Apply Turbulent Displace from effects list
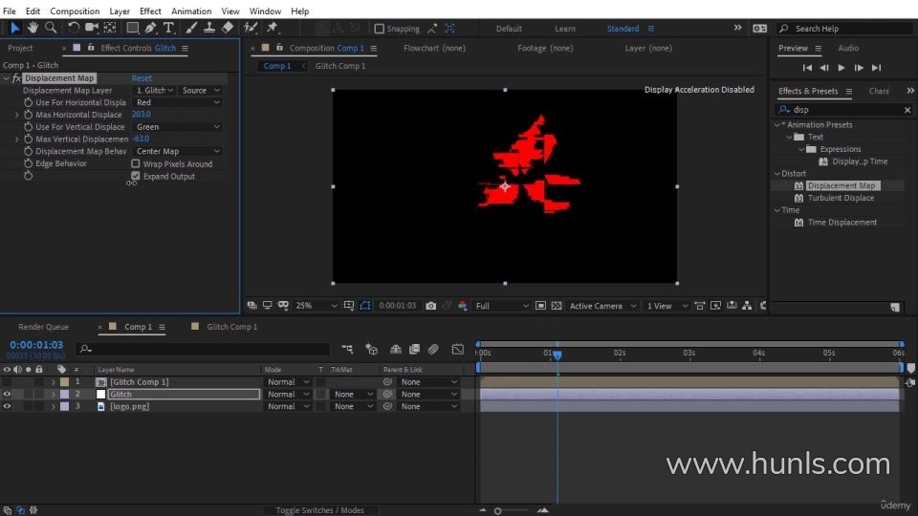Screen dimensions: 918x516 841,198
